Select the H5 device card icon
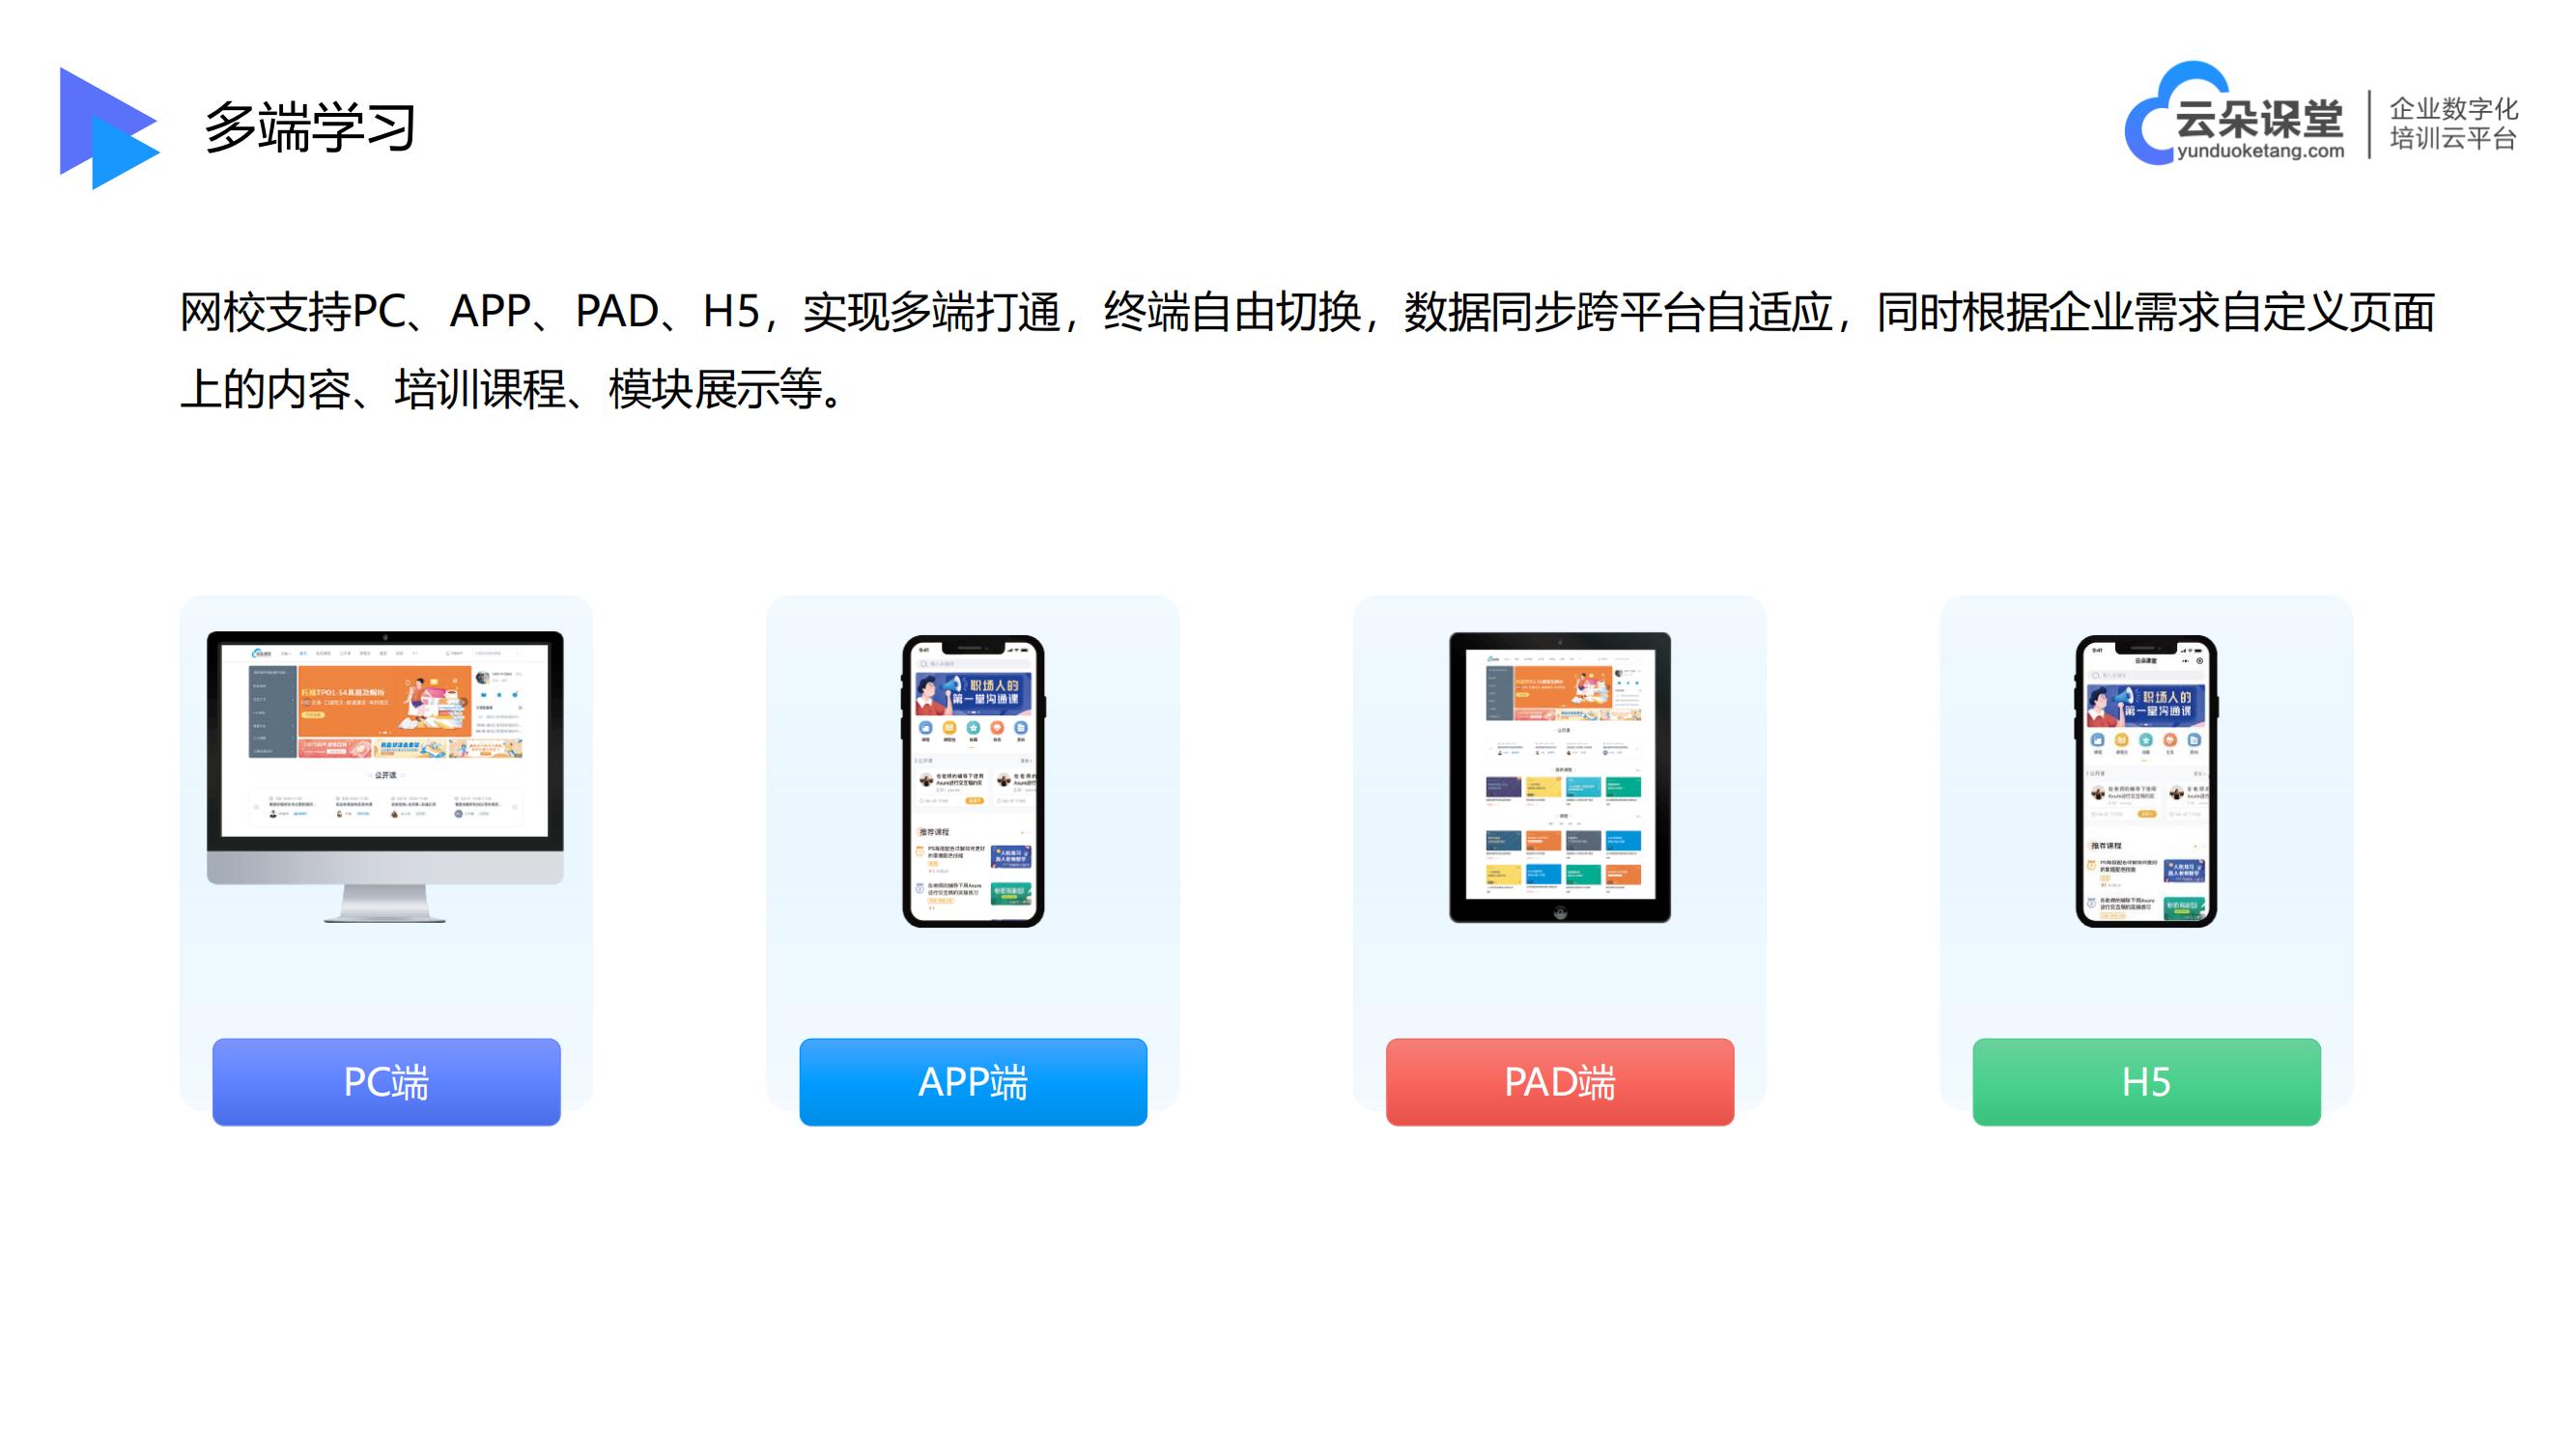Image resolution: width=2576 pixels, height=1448 pixels. [x=2144, y=782]
